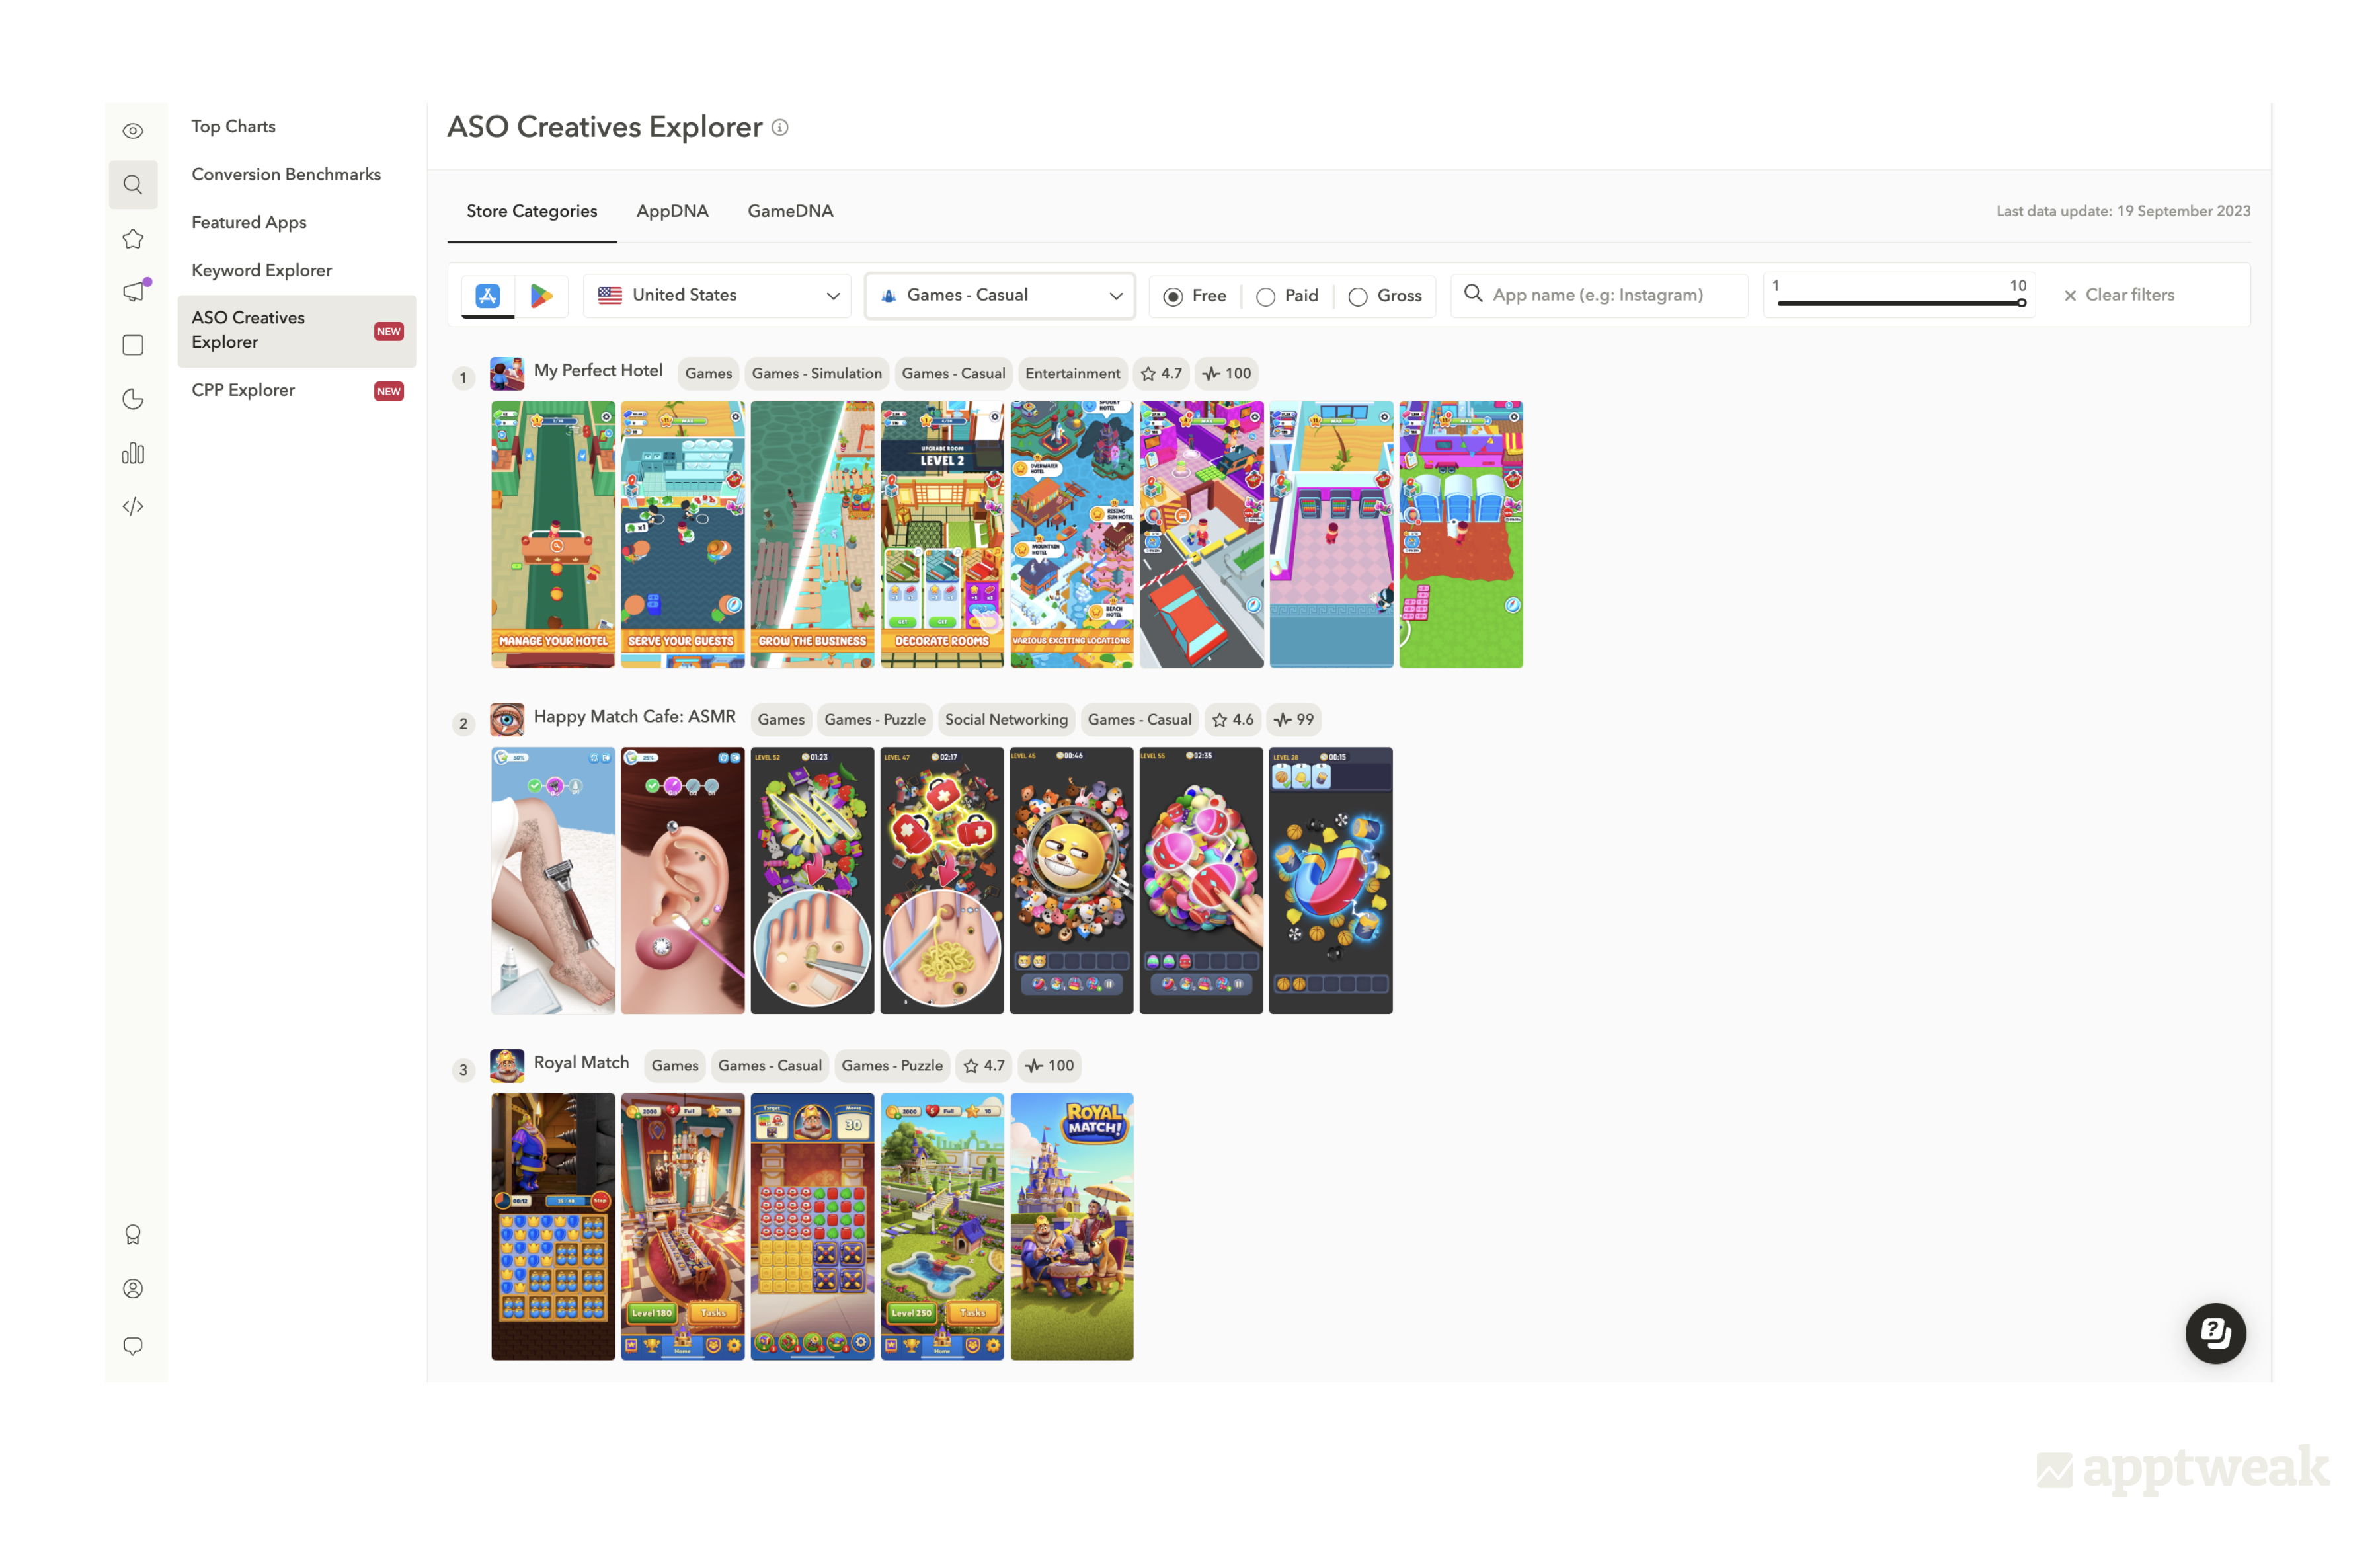Click the 4.6 star rating of Happy Match Cafe
Viewport: 2380px width, 1545px height.
click(1232, 719)
